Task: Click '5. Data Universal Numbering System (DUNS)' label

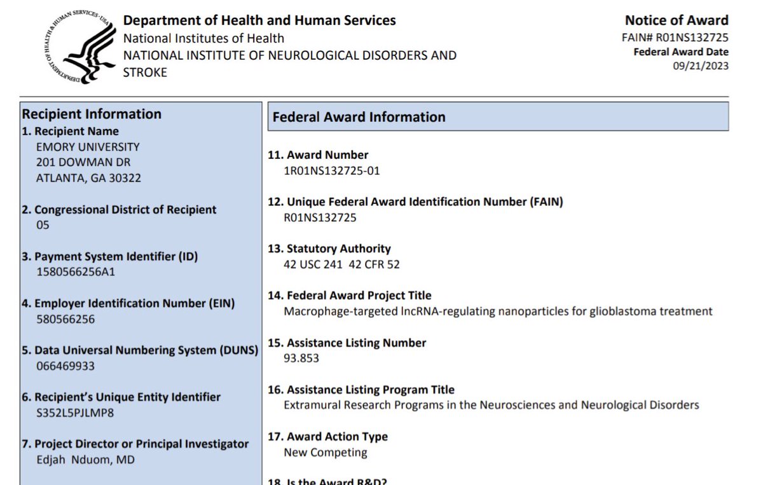Action: (x=140, y=350)
